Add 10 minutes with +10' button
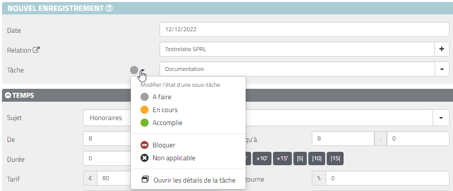The height and width of the screenshot is (191, 453). 262,158
